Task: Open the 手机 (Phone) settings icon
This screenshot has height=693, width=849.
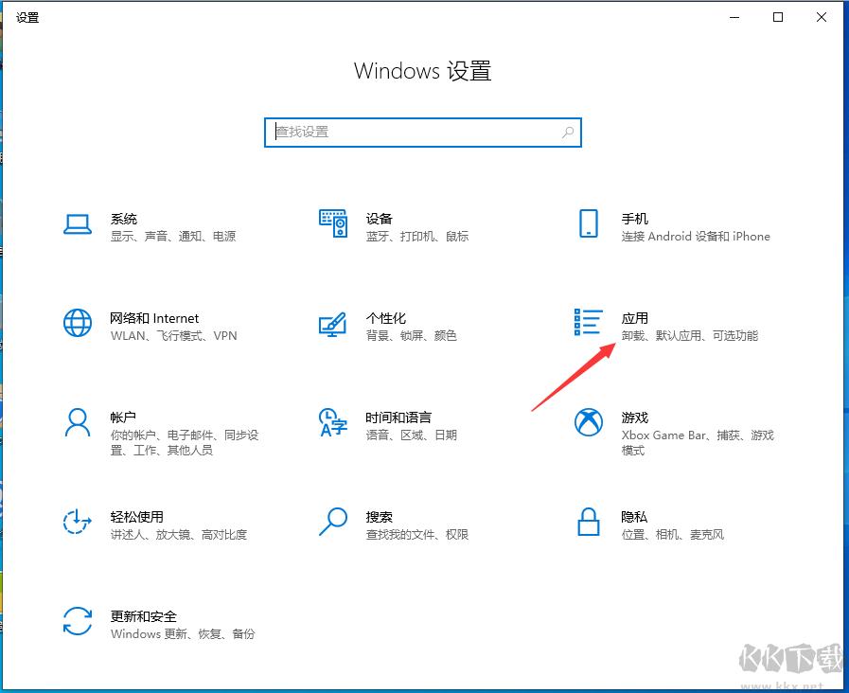Action: click(589, 223)
